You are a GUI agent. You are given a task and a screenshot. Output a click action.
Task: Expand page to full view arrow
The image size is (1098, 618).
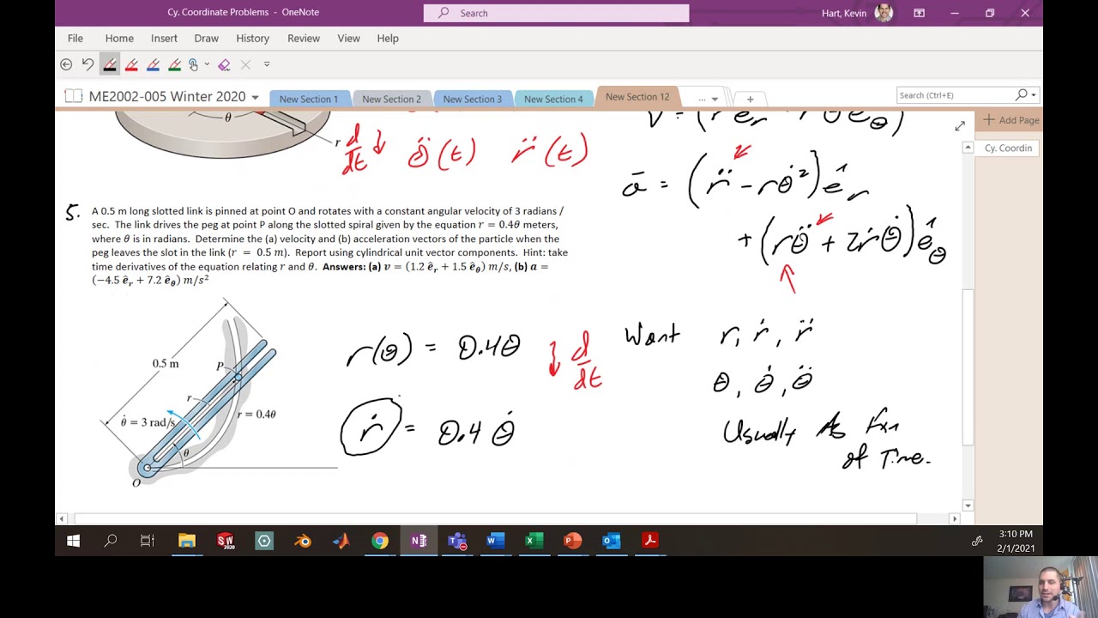[x=960, y=126]
